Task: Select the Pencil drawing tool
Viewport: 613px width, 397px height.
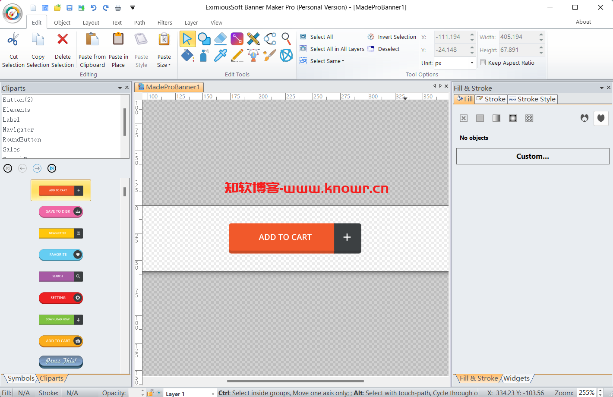Action: tap(237, 55)
